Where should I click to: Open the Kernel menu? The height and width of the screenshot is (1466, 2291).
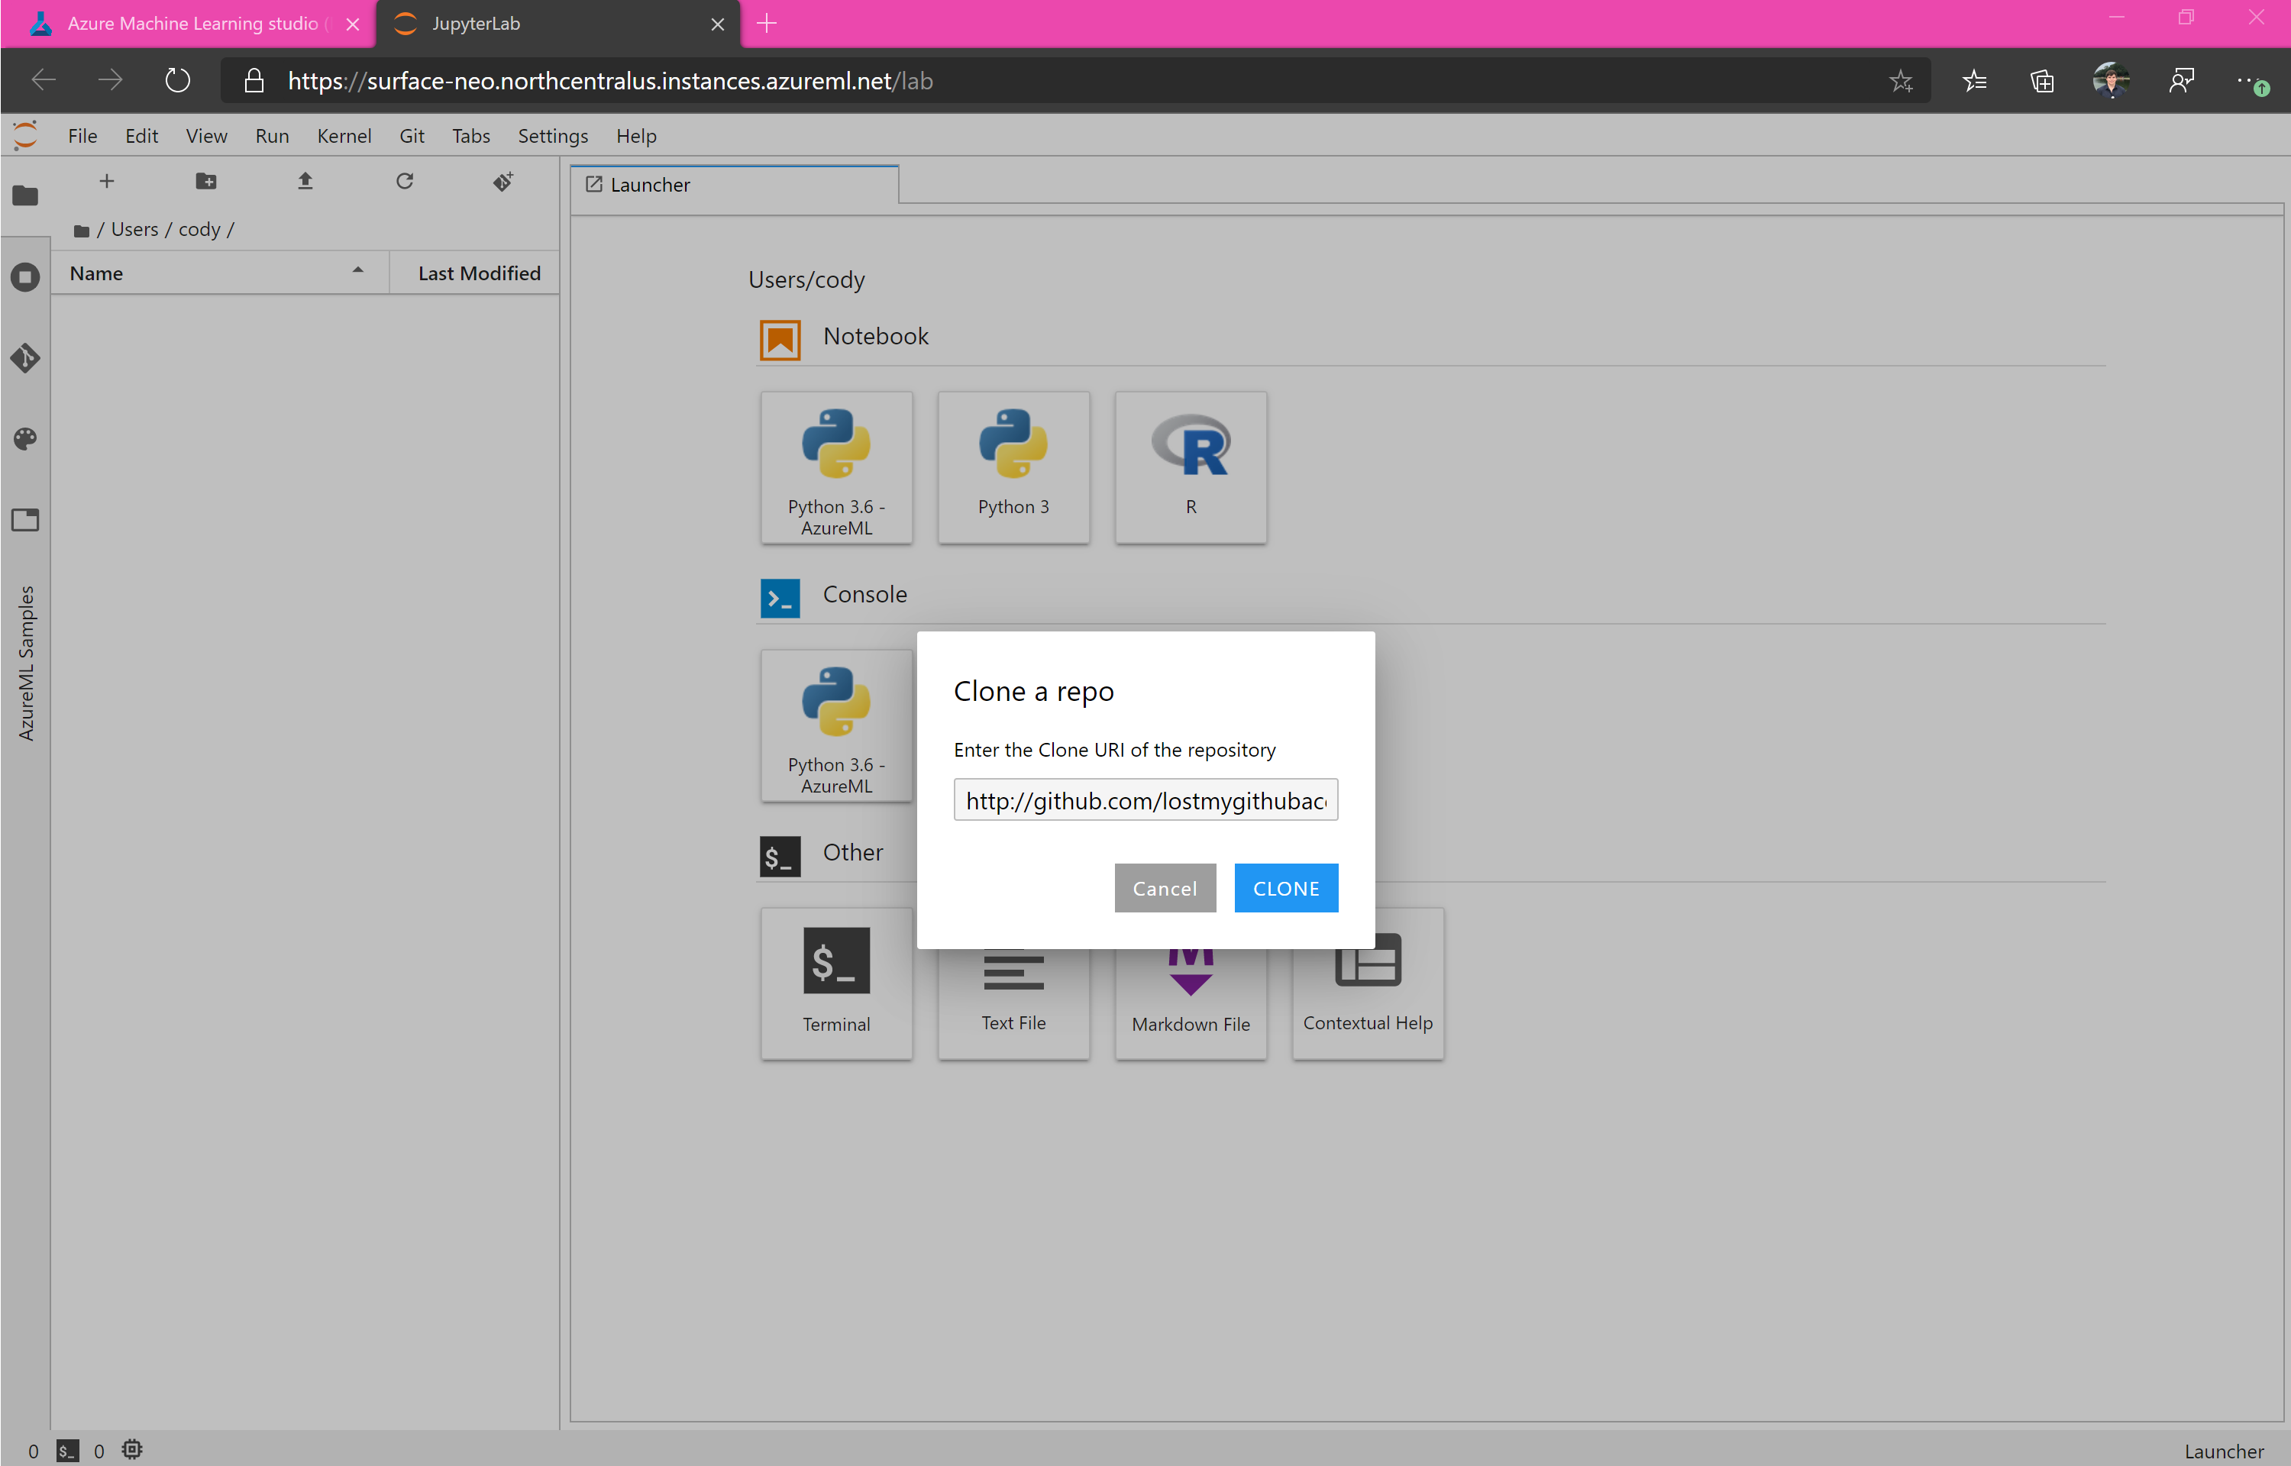point(344,136)
